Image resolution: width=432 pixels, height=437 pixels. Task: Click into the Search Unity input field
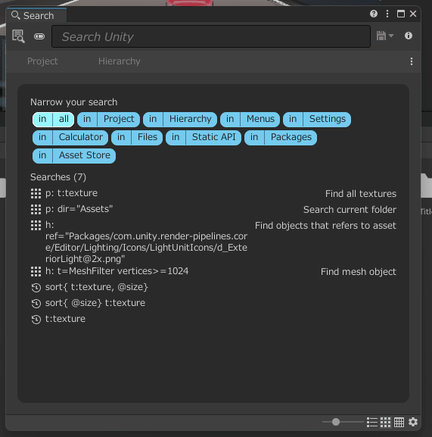click(x=211, y=36)
